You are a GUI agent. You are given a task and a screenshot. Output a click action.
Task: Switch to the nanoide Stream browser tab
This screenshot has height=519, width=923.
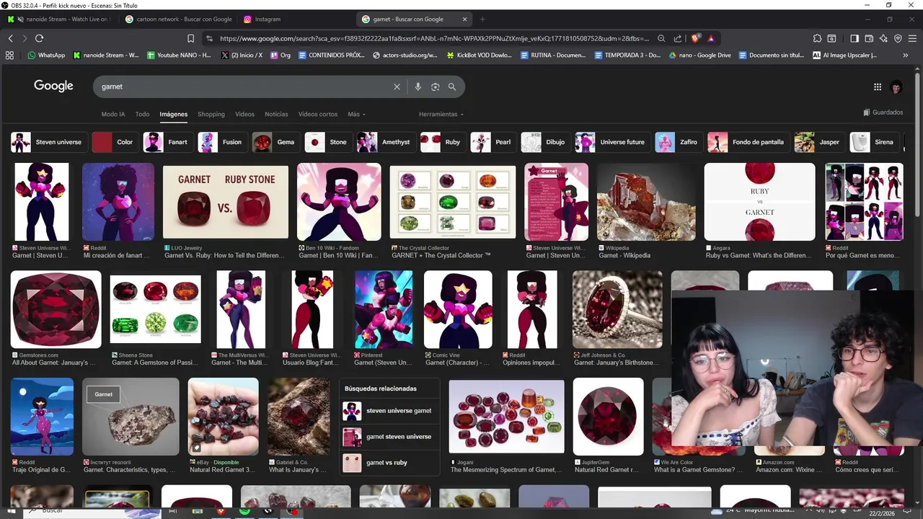tap(59, 19)
